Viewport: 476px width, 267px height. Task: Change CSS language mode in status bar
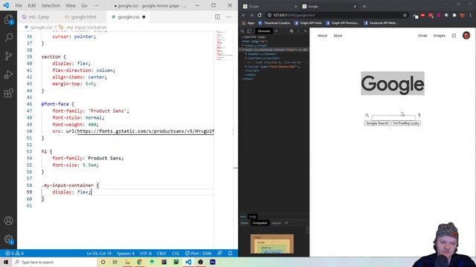point(176,253)
